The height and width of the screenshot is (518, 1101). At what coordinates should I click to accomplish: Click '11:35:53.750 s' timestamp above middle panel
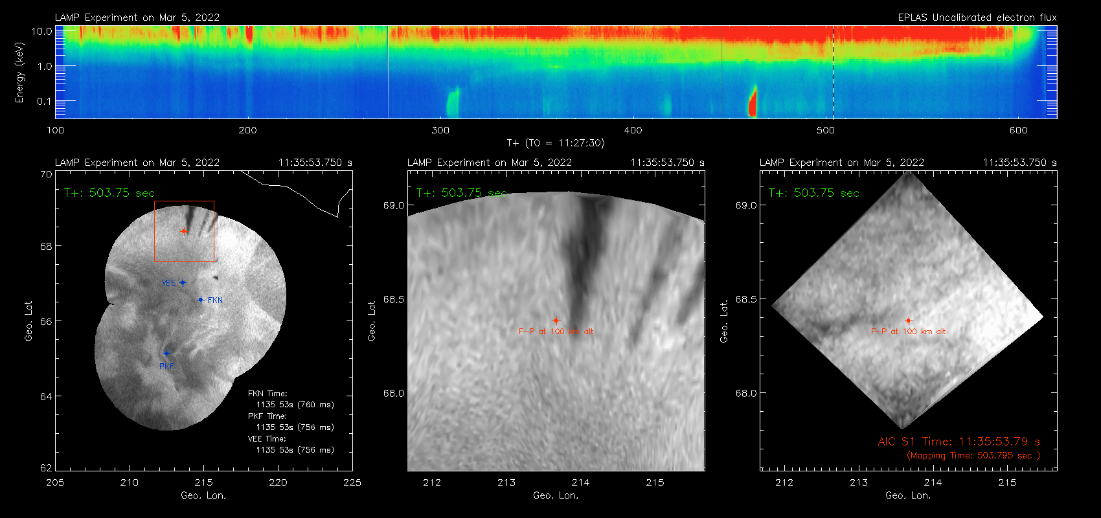668,163
